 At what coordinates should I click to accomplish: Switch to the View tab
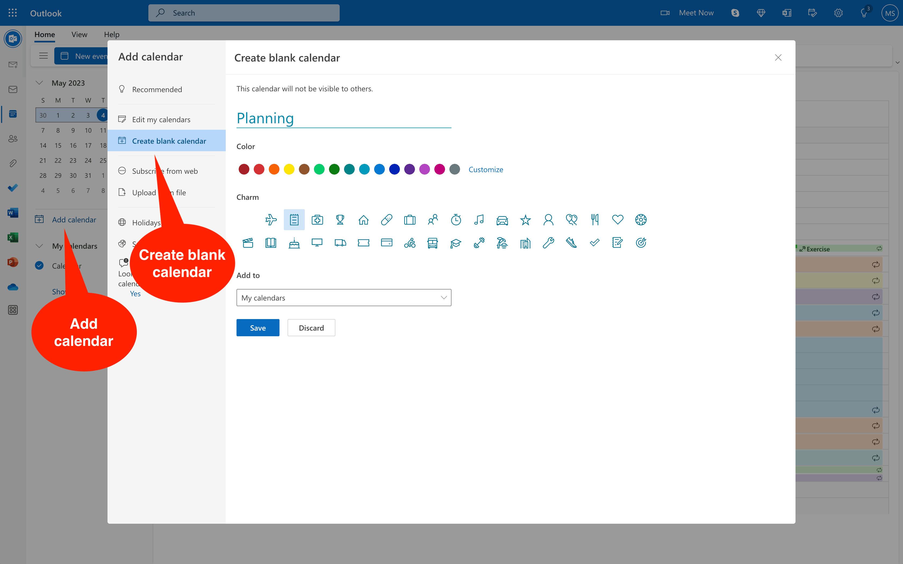point(79,34)
